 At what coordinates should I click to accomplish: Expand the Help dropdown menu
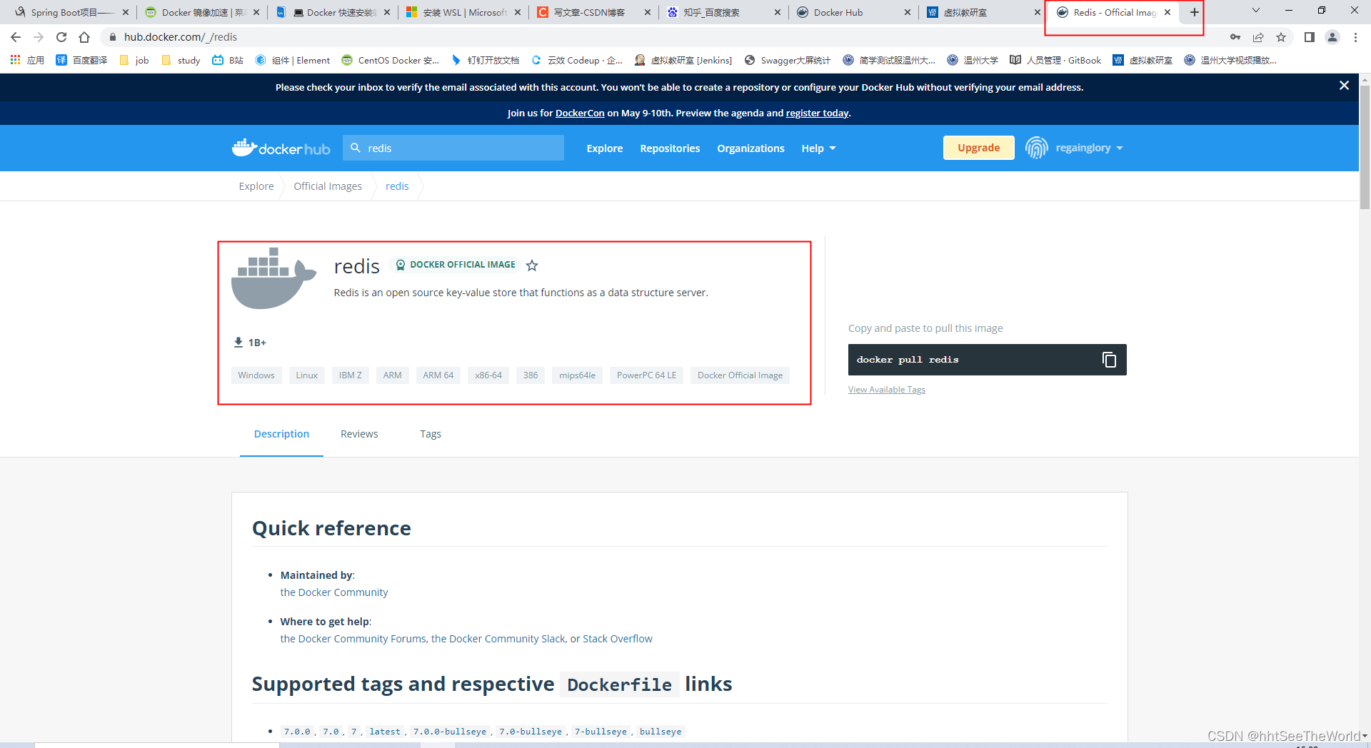818,148
